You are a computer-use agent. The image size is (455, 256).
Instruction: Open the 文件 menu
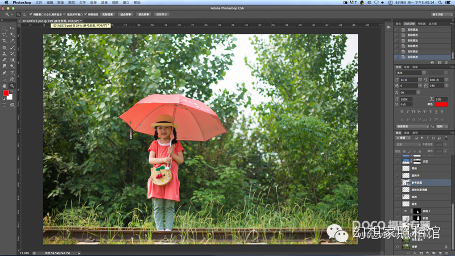39,2
